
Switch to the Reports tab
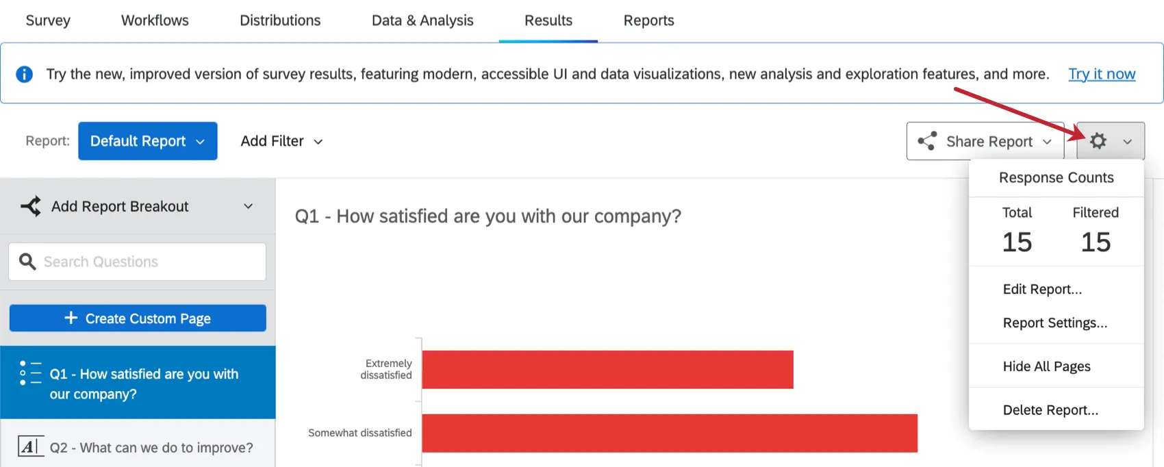click(x=648, y=20)
